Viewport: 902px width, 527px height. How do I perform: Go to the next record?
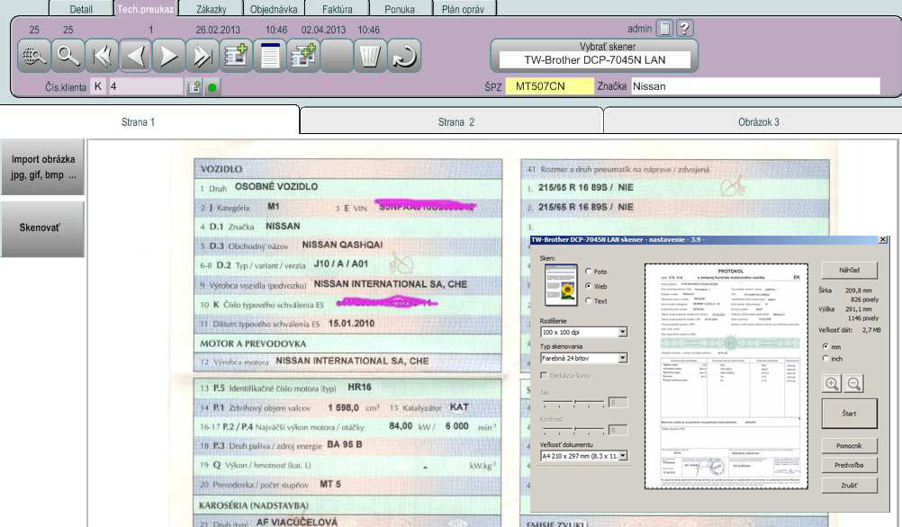pos(168,56)
